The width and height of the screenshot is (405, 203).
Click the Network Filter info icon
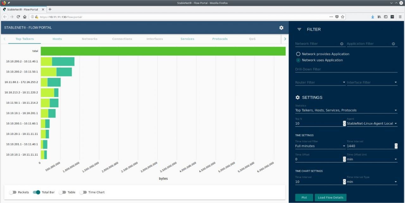(342, 44)
